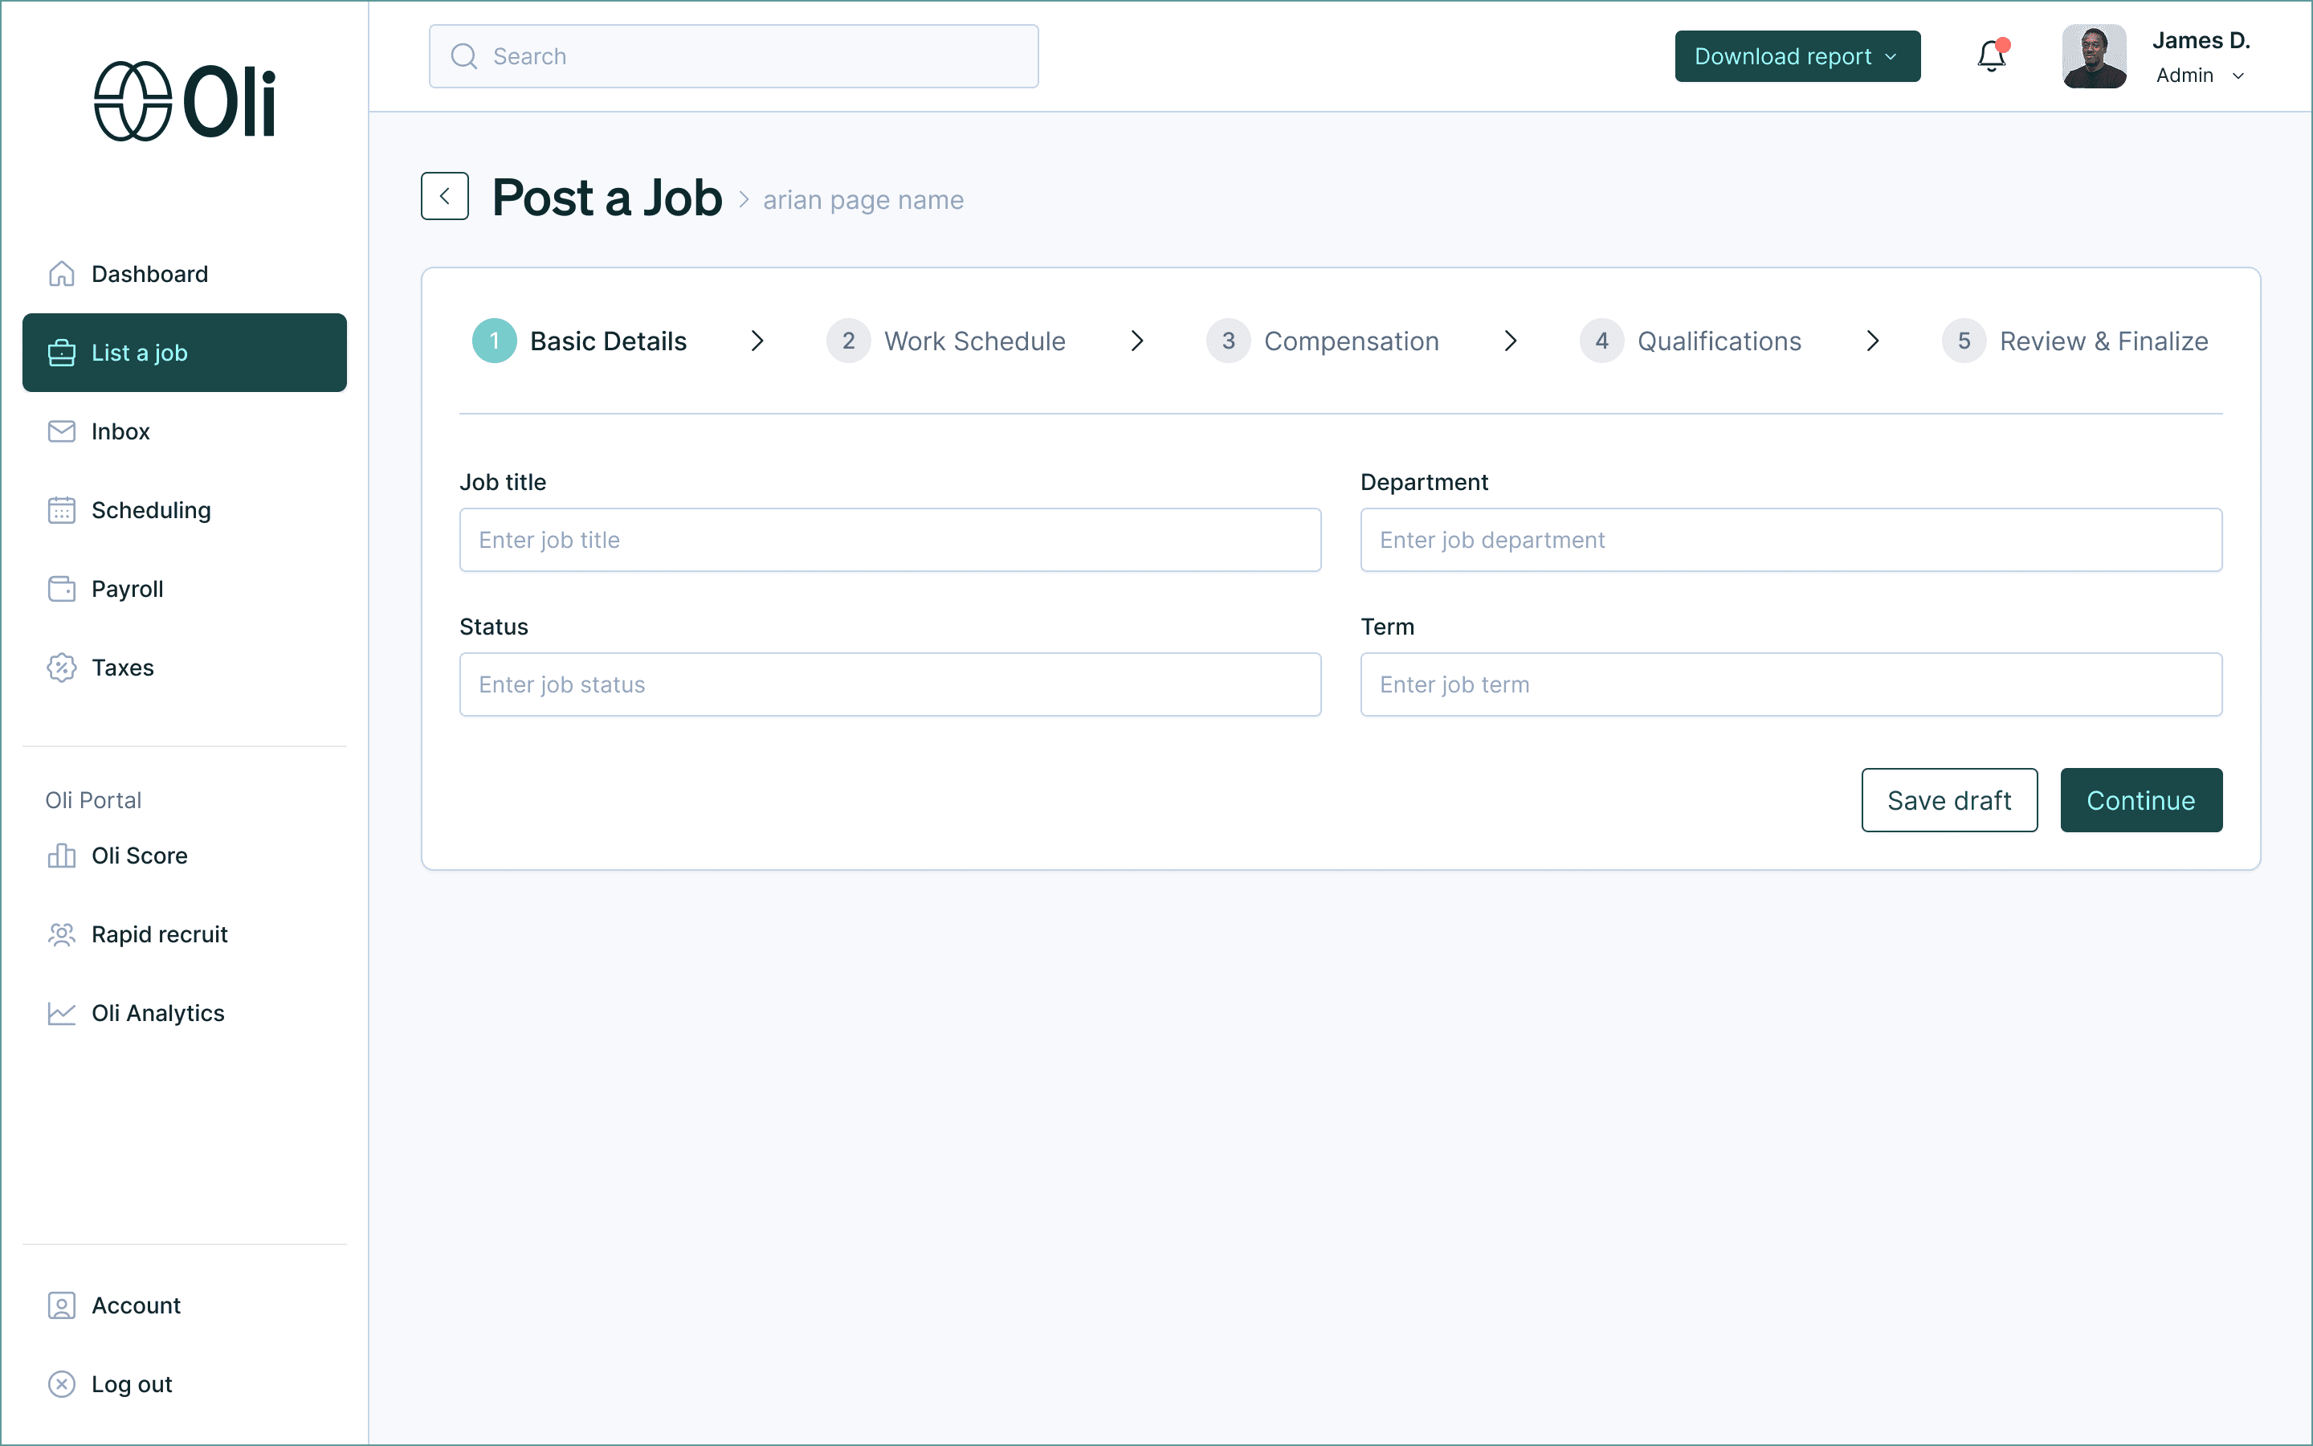Expand the Admin role chevron

[2238, 76]
